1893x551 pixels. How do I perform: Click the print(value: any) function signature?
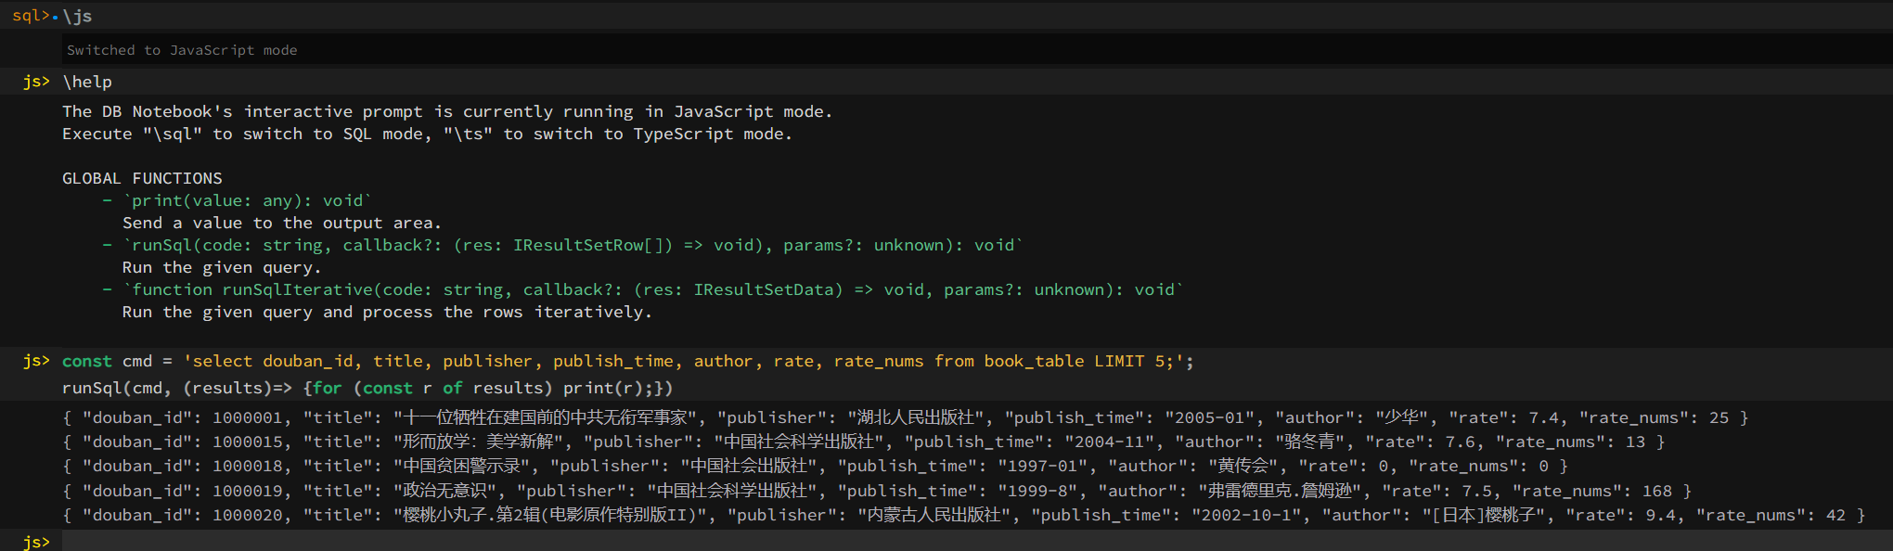pos(248,200)
